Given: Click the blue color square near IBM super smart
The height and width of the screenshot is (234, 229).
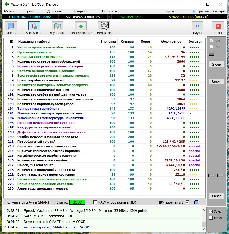Looking at the screenshot, I should click(x=196, y=202).
